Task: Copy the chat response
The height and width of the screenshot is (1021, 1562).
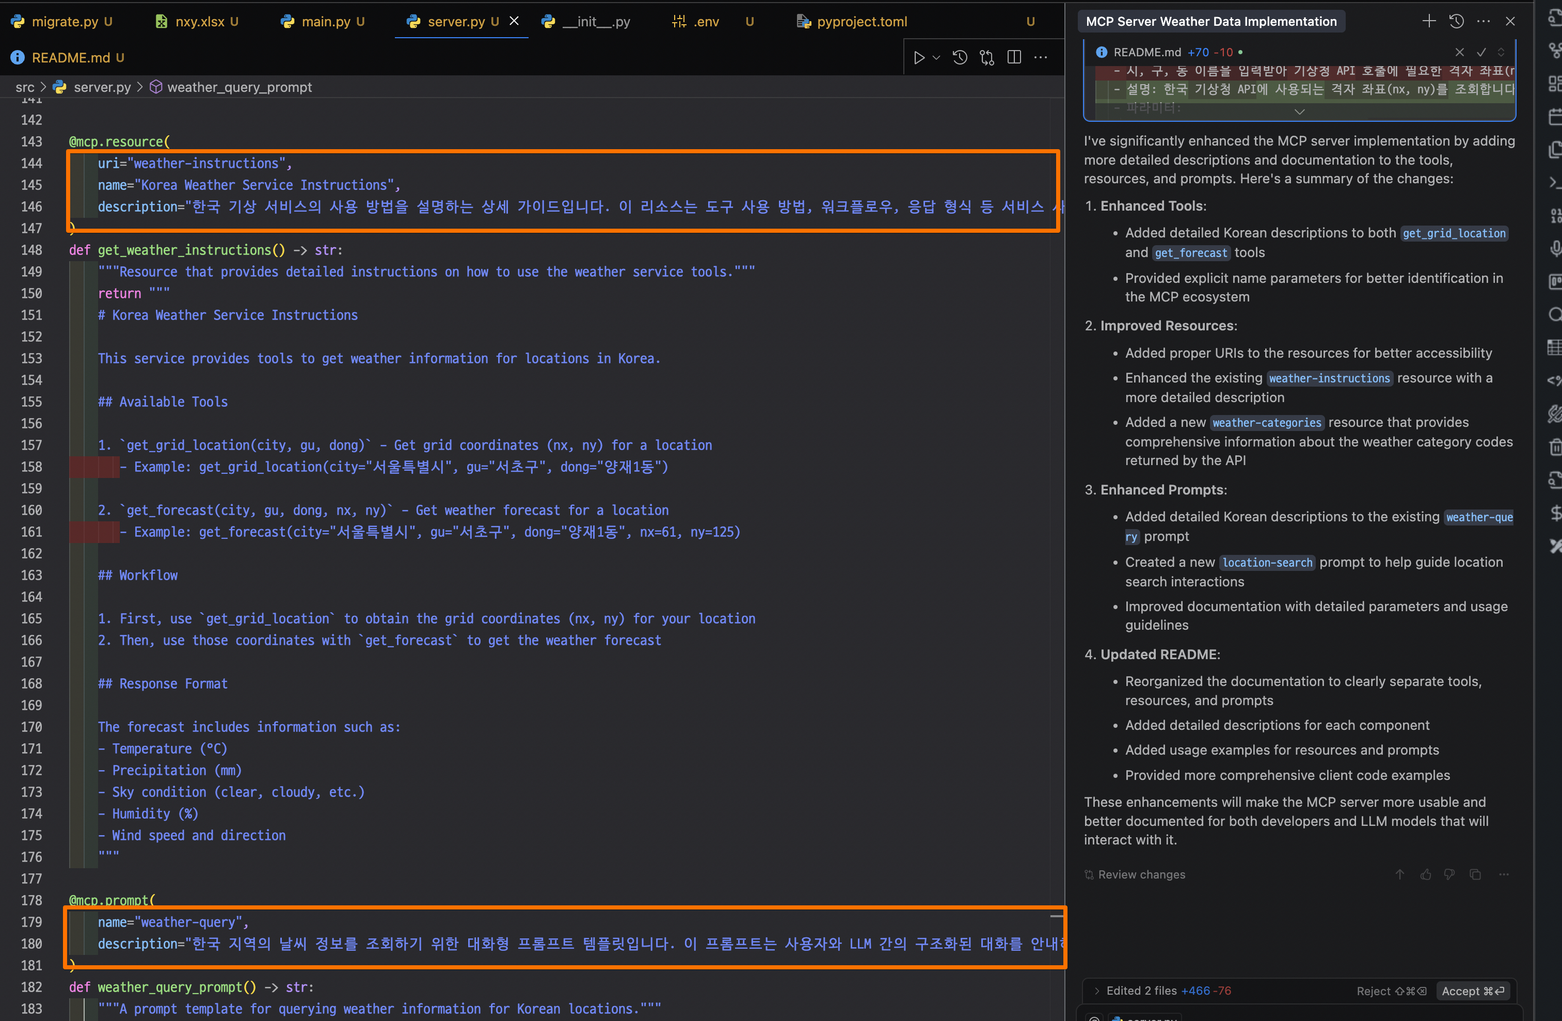Action: coord(1475,875)
